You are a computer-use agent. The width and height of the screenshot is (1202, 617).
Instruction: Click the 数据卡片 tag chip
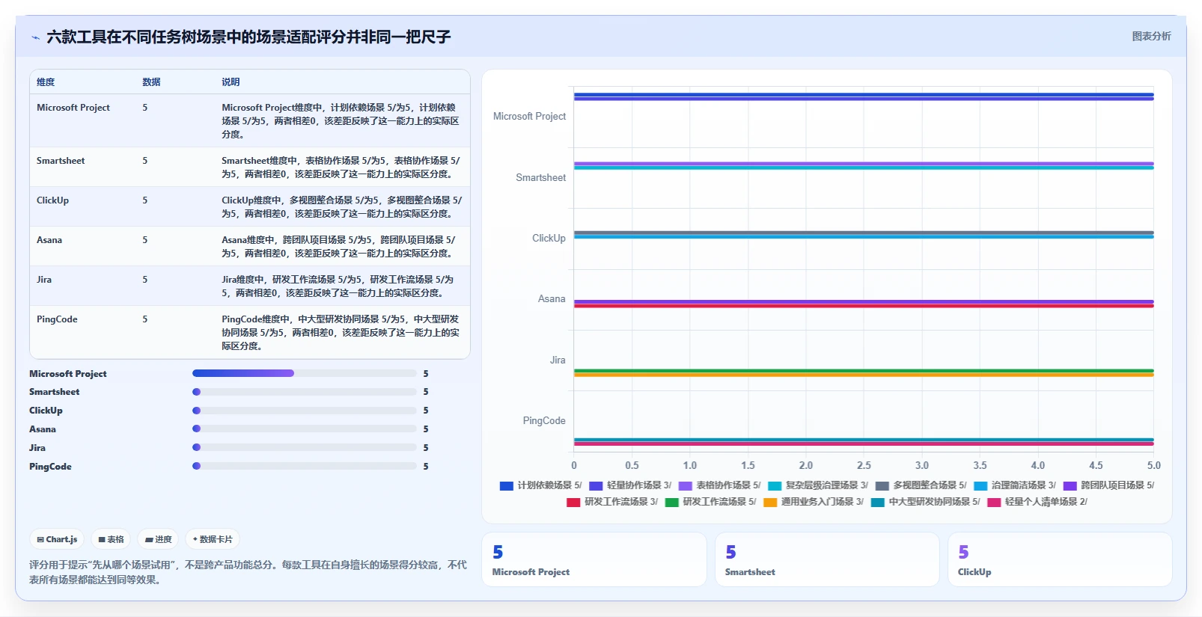213,539
